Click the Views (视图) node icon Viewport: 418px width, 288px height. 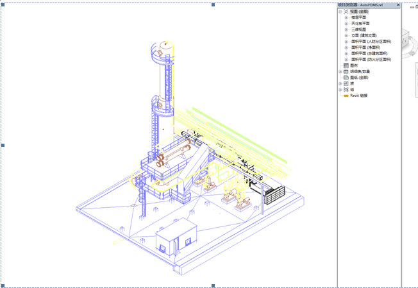(346, 12)
